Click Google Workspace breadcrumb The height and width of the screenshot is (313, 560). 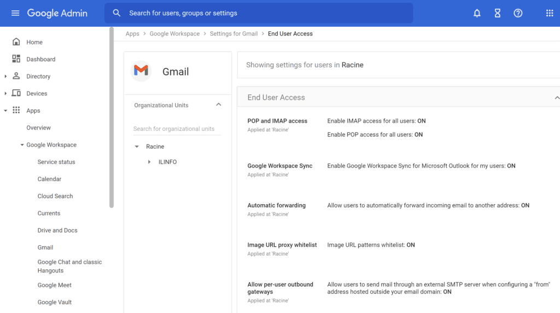click(174, 33)
